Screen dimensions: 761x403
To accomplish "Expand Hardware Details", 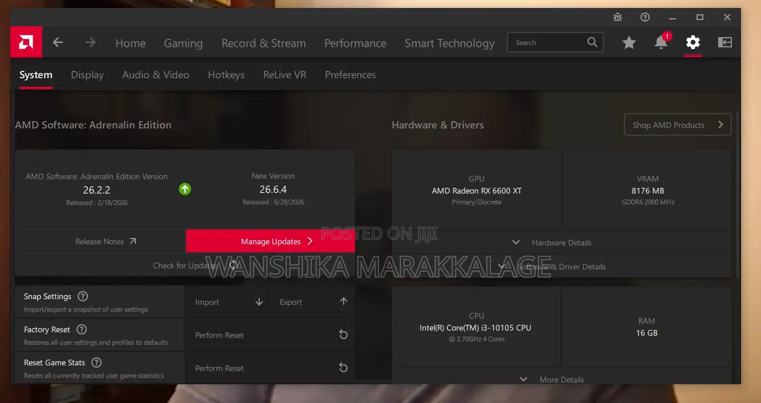I will coord(561,243).
